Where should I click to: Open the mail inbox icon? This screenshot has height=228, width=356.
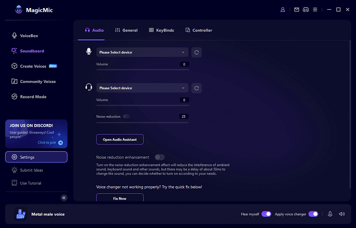[297, 9]
